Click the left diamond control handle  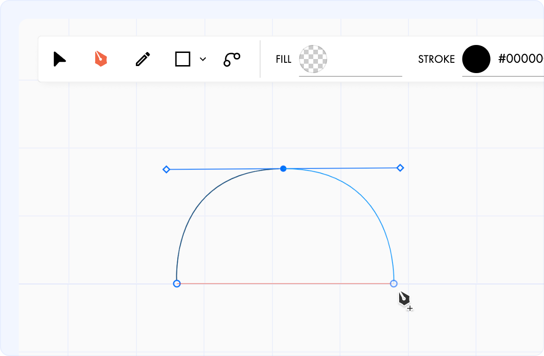(x=166, y=169)
